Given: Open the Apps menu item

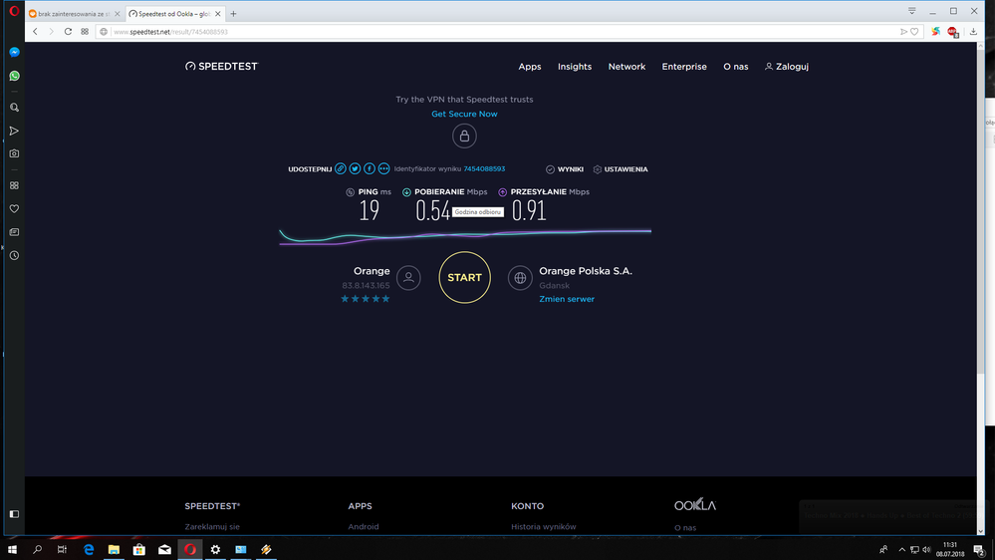Looking at the screenshot, I should 529,67.
